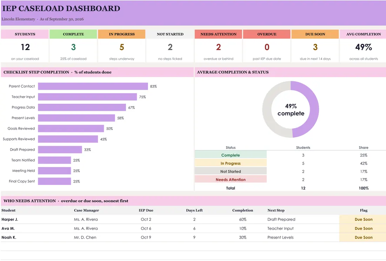Viewport: 386px width, 261px height.
Task: Click the AVERAGE COMPLETION & STATUS header
Action: coord(290,72)
